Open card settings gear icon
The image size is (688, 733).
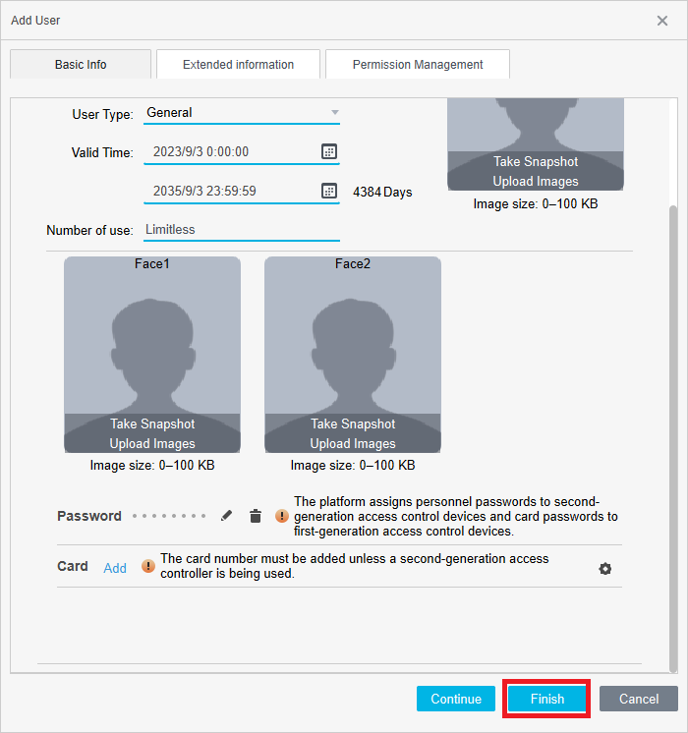605,569
